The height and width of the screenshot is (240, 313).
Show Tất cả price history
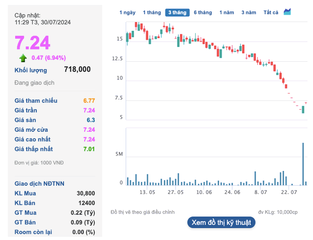(x=270, y=12)
